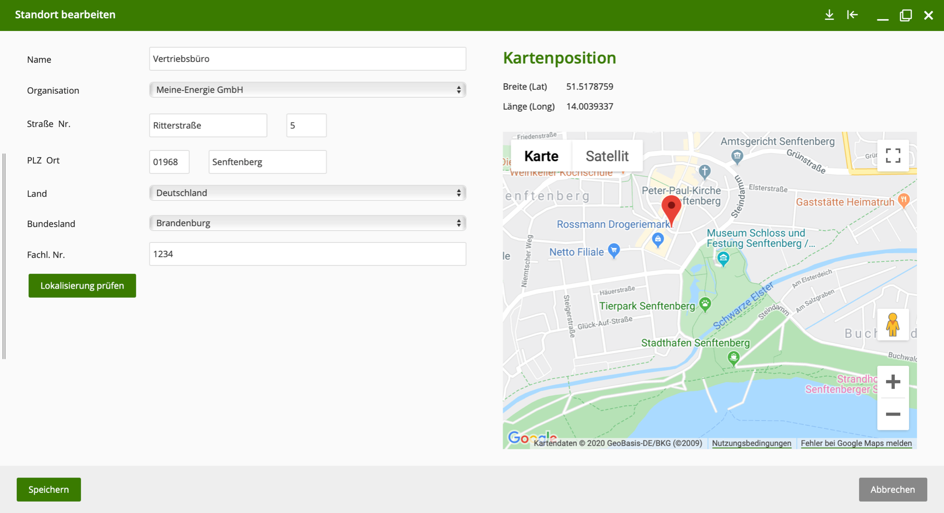Zoom out on the map

click(x=893, y=414)
